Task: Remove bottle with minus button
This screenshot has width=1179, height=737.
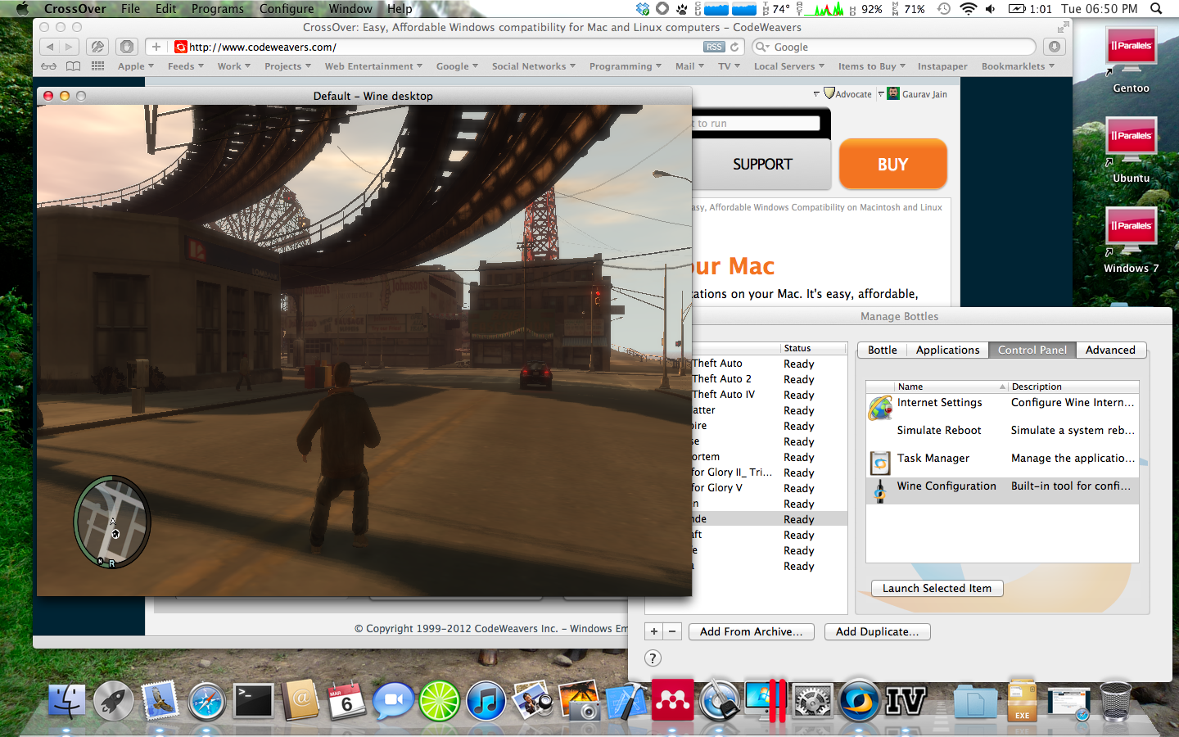Action: point(672,631)
